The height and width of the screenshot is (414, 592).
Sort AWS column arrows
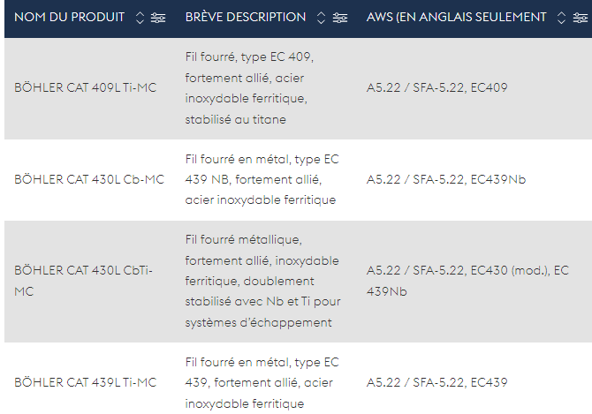click(561, 18)
